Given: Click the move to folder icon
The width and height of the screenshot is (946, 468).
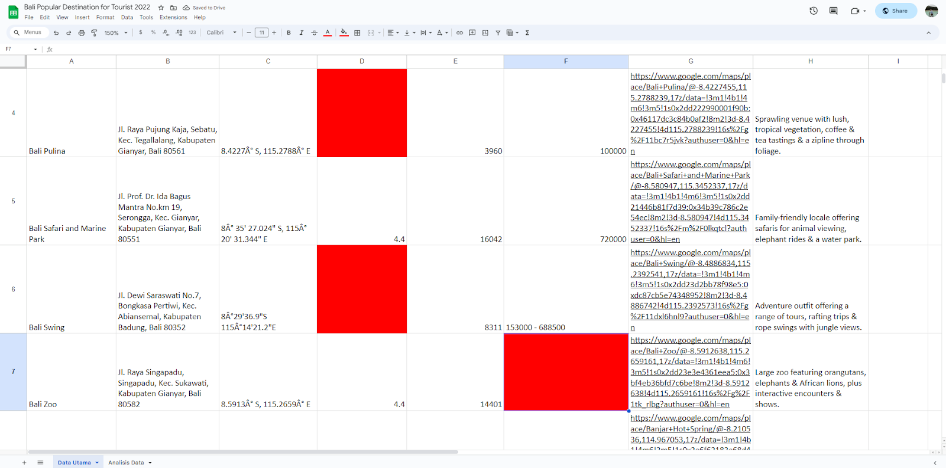Looking at the screenshot, I should (x=173, y=8).
